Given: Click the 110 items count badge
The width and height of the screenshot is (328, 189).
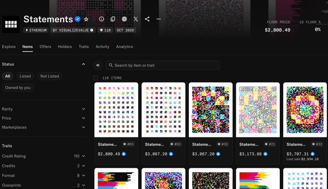Looking at the screenshot, I should coord(105,30).
